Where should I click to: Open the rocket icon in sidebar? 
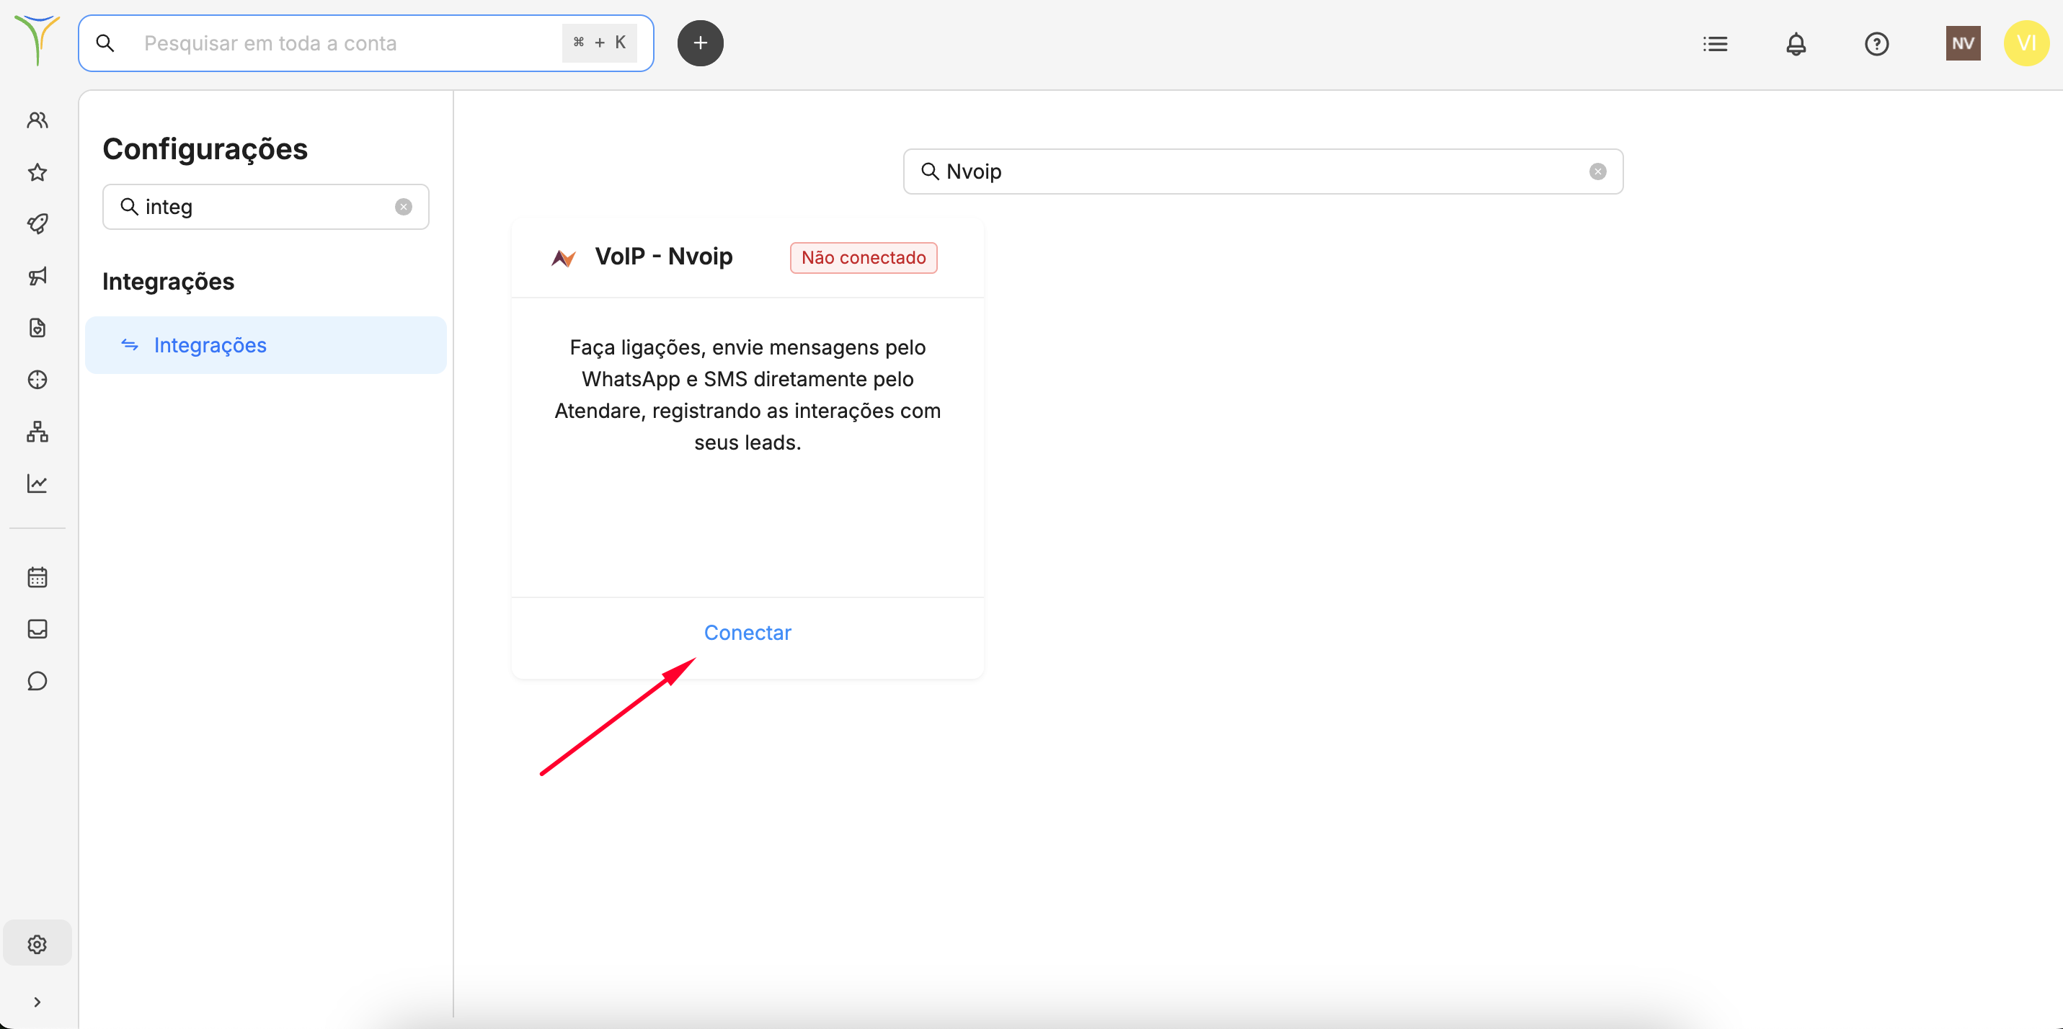tap(37, 224)
